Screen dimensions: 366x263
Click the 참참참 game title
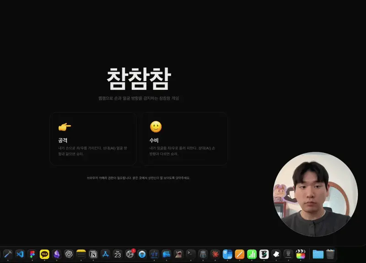click(139, 79)
